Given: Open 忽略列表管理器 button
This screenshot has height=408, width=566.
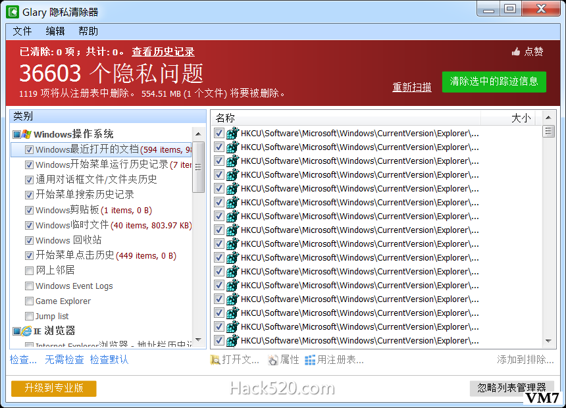Looking at the screenshot, I should tap(511, 388).
